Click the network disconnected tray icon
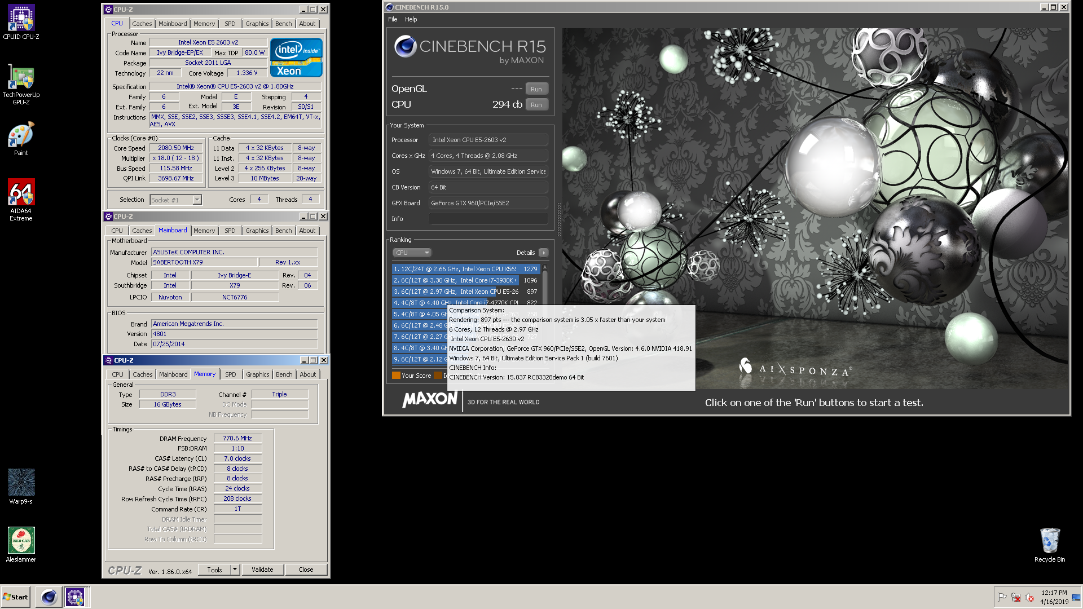This screenshot has width=1083, height=609. [1015, 597]
